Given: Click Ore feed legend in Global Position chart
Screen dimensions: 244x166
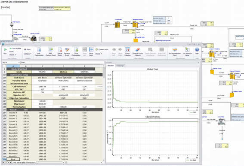Looking at the screenshot, I should [x=191, y=160].
